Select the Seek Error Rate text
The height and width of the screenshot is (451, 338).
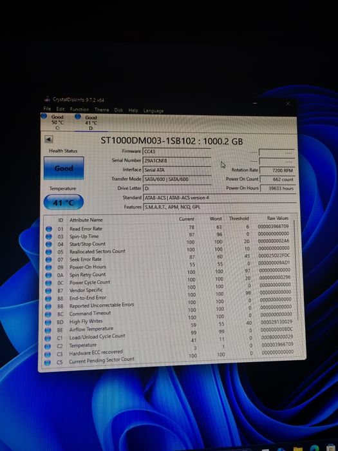point(86,259)
